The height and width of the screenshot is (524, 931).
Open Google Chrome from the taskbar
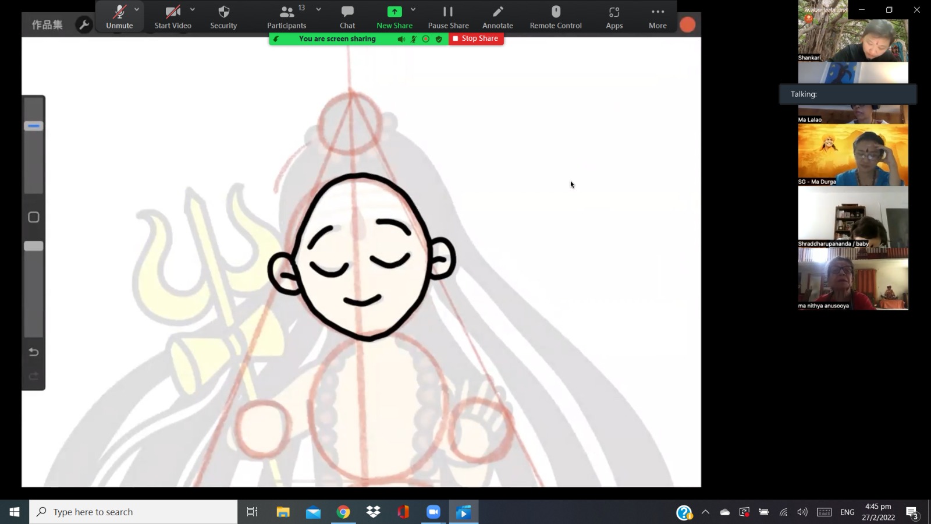pyautogui.click(x=343, y=512)
